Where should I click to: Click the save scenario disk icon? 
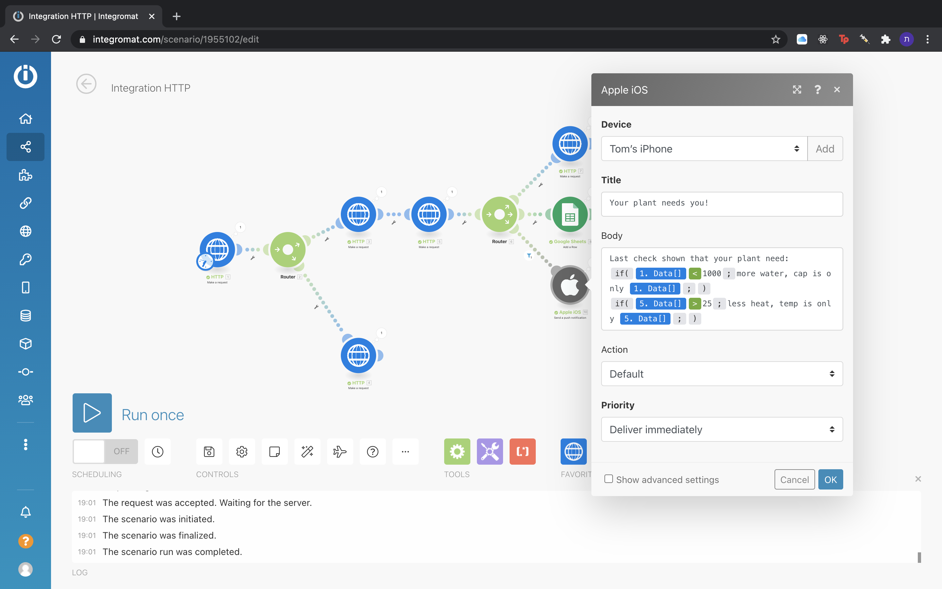point(209,451)
